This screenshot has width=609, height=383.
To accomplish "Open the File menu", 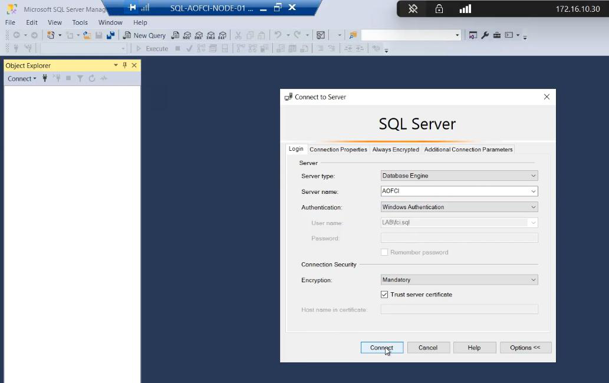I will click(x=10, y=22).
